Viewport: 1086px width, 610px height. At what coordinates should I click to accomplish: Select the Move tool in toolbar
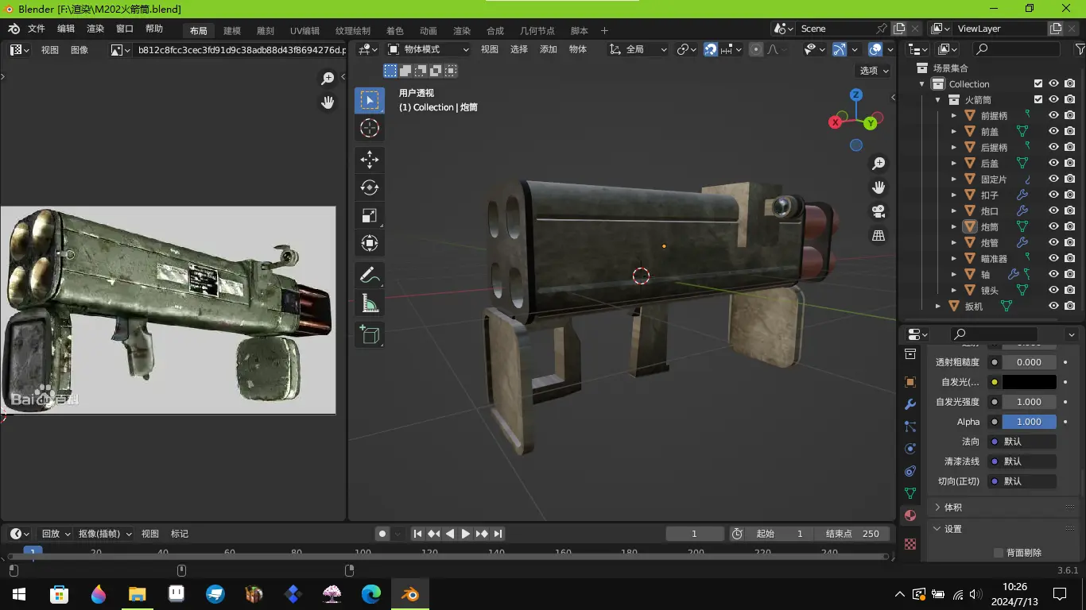pos(370,159)
